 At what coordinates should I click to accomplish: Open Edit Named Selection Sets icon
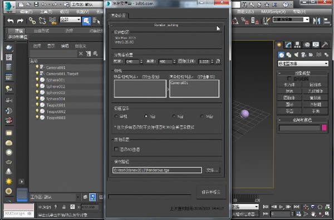coord(266,21)
